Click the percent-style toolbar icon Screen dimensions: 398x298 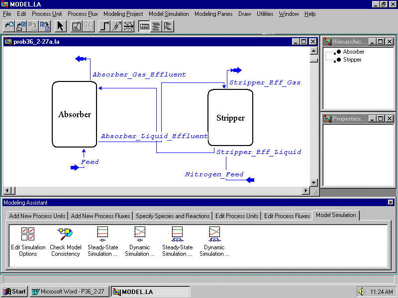[88, 26]
